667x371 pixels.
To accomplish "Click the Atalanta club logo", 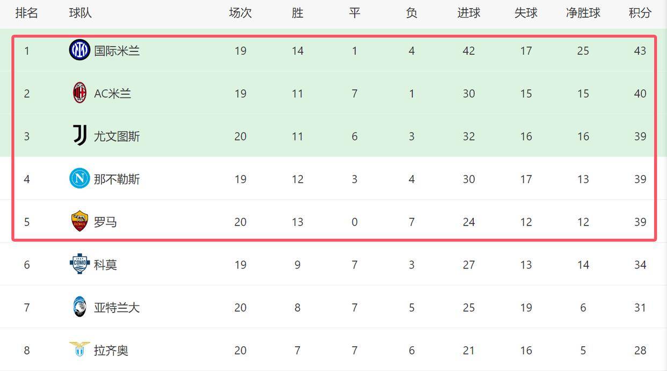I will pyautogui.click(x=79, y=307).
